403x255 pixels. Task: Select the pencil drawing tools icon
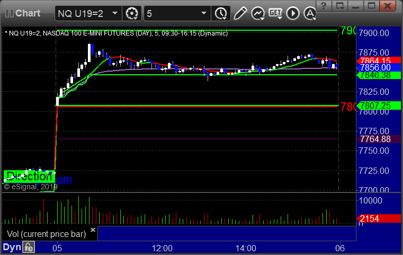[x=240, y=13]
